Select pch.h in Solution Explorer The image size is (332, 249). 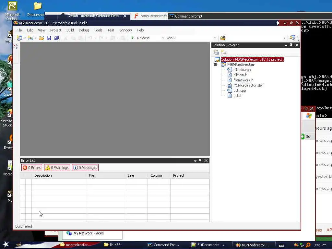point(238,96)
